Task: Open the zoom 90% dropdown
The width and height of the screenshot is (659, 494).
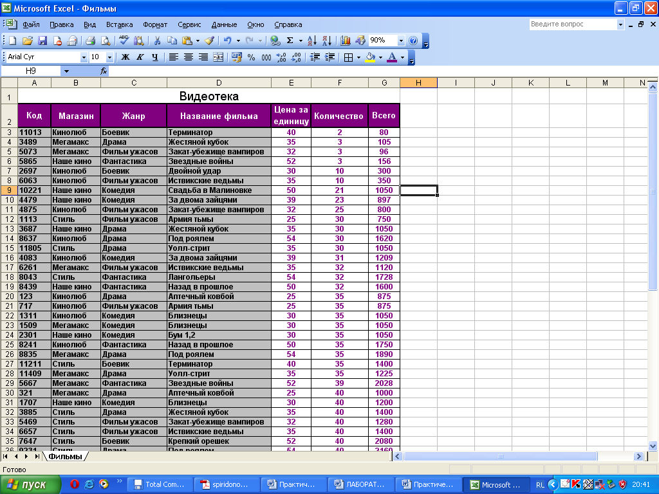Action: pyautogui.click(x=401, y=41)
